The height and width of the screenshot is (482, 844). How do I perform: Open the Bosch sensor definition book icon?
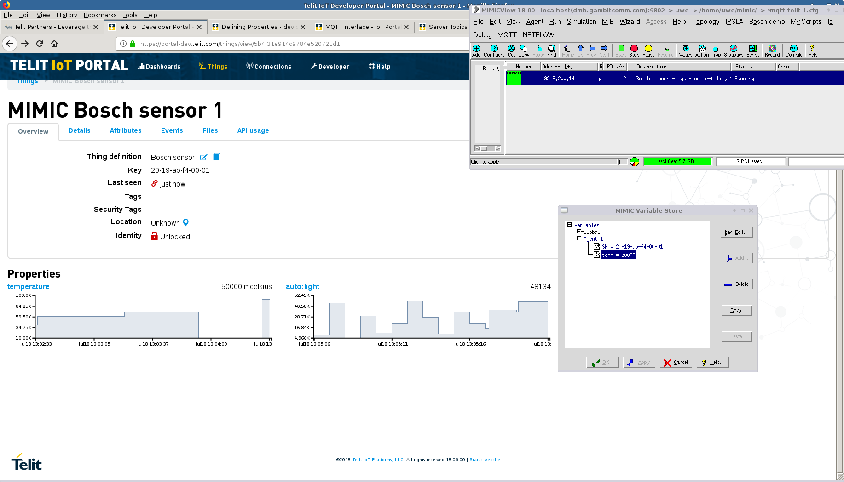coord(217,157)
